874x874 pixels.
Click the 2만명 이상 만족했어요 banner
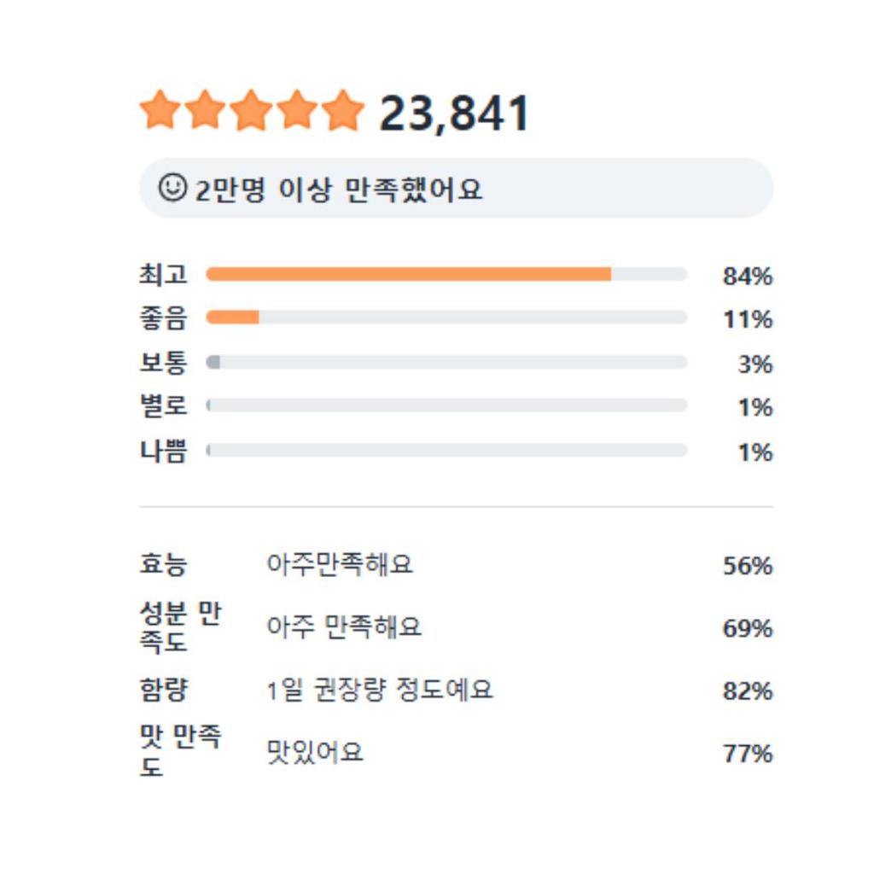click(456, 188)
